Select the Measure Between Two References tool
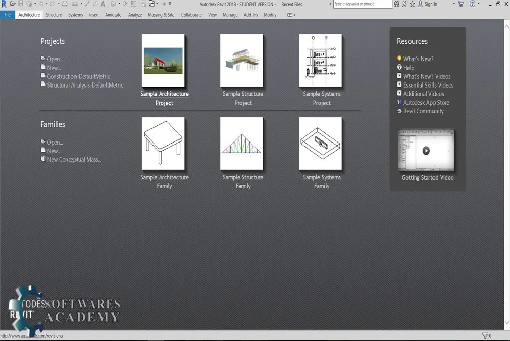Image resolution: width=510 pixels, height=341 pixels. 75,4
